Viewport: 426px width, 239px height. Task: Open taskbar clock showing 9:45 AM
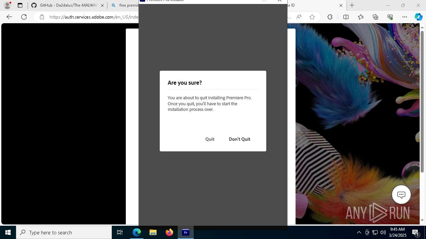pyautogui.click(x=398, y=232)
